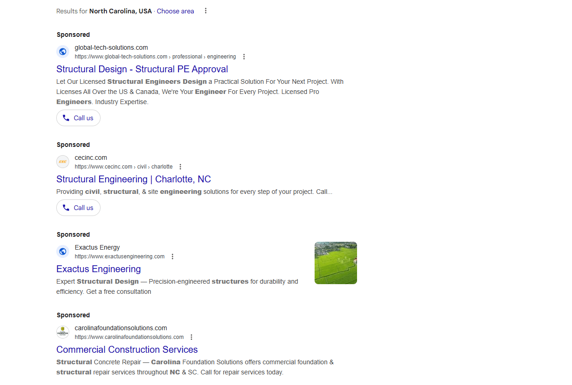Open the three-dot menu beside Choose area
Viewport: 572px width, 385px height.
pyautogui.click(x=206, y=11)
